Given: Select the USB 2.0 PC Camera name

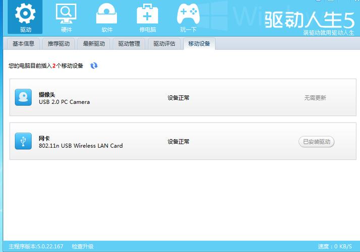Looking at the screenshot, I should [65, 102].
